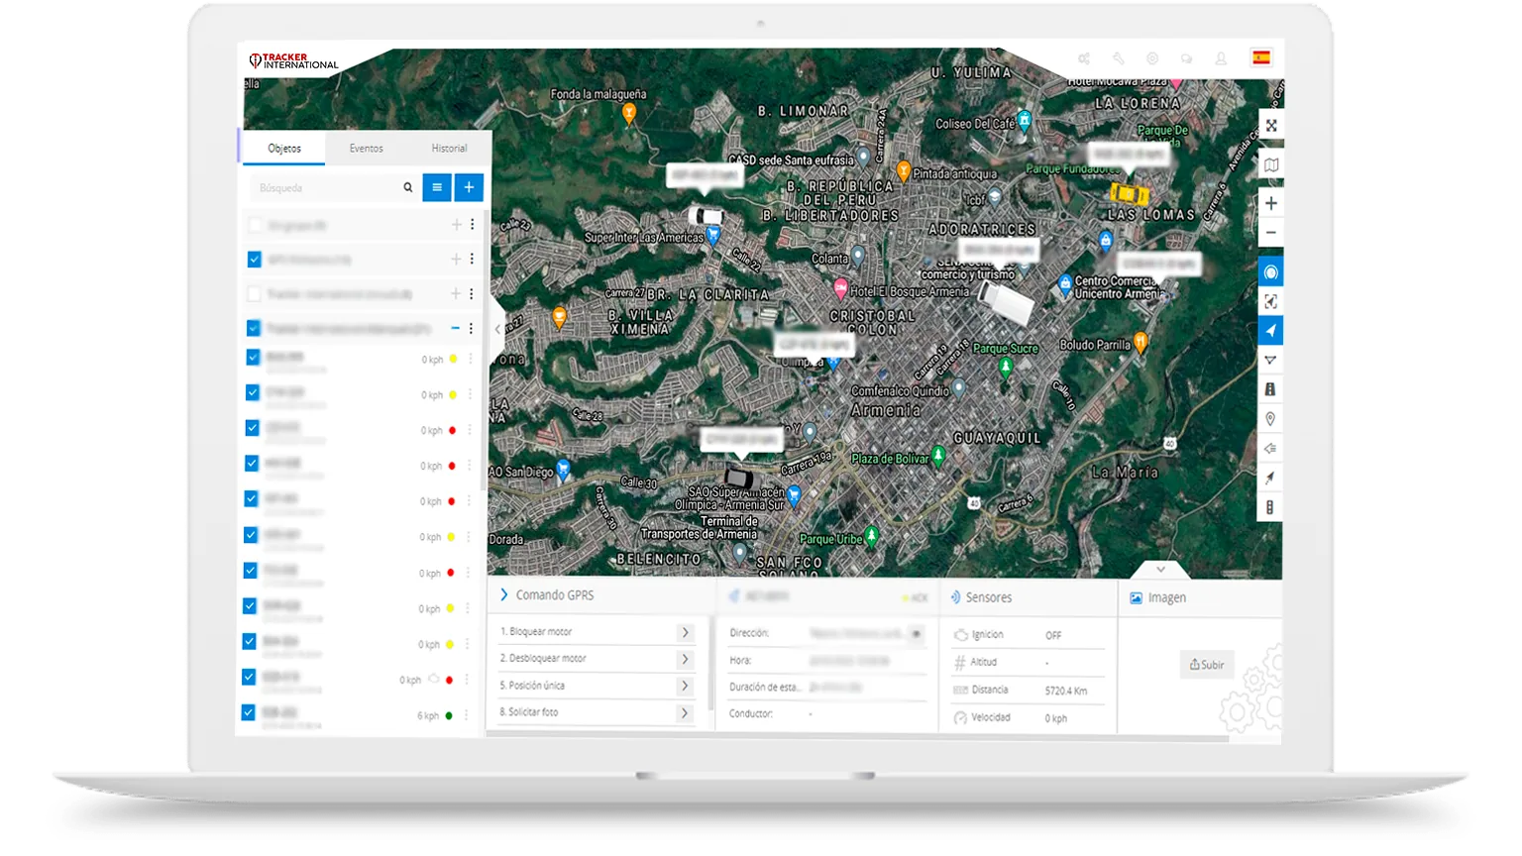1522x856 pixels.
Task: Toggle the highlighted objects circle tool
Action: (x=1270, y=272)
